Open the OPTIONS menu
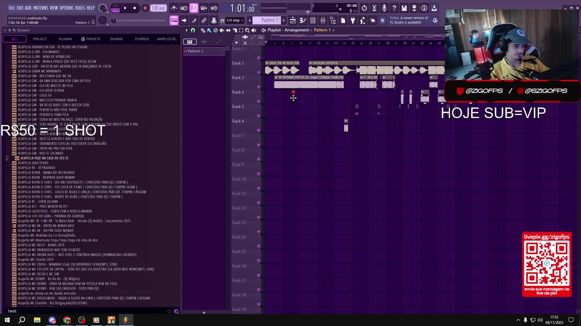The image size is (581, 326). tap(66, 8)
